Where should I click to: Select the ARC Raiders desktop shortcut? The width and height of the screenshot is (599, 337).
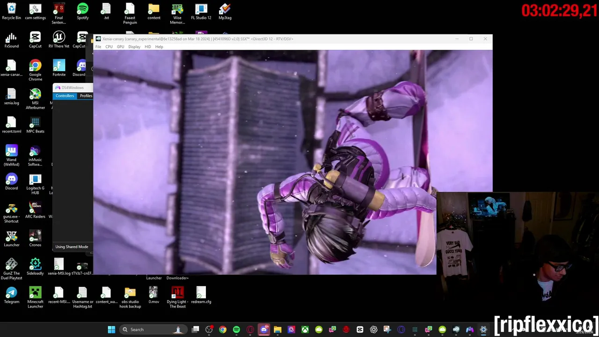coord(35,210)
